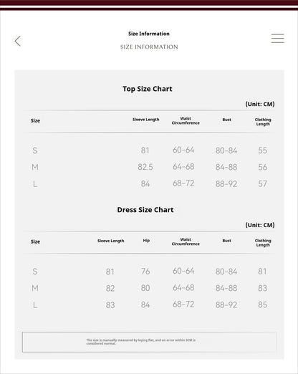Screen dimensions: 298x374
Task: Select clothing length 57 in the top chart
Action: (x=262, y=184)
